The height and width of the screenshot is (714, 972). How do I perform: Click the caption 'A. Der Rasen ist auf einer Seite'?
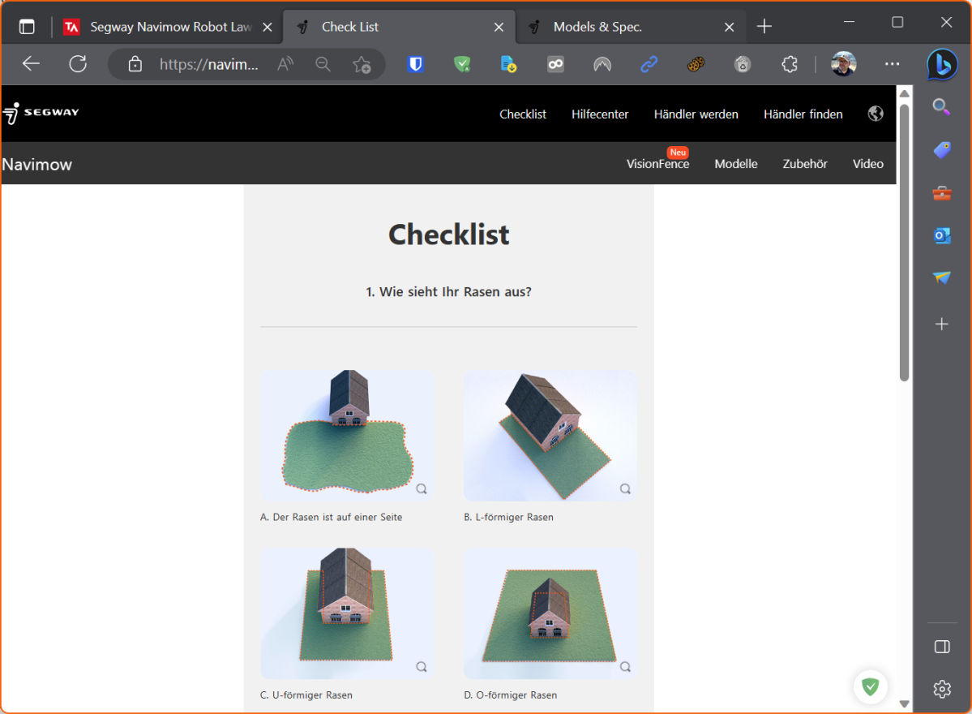(331, 517)
